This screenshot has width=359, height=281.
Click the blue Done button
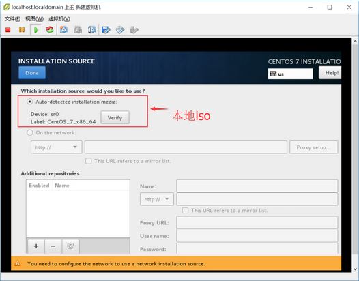pyautogui.click(x=32, y=73)
